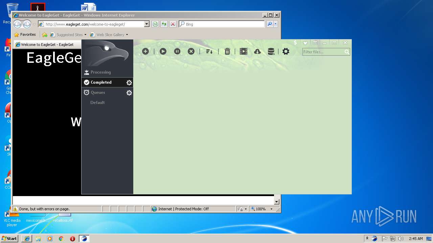Screen dimensions: 433x243
Task: Open the database import icon
Action: (x=271, y=51)
